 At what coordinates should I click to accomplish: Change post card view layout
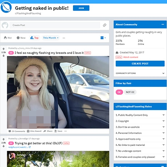coord(103,38)
